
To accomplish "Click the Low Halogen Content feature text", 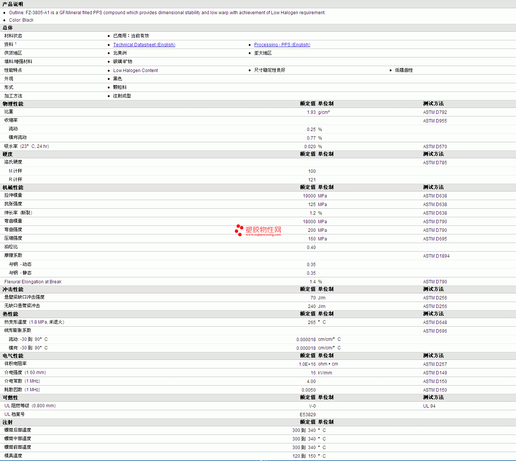I will point(135,71).
